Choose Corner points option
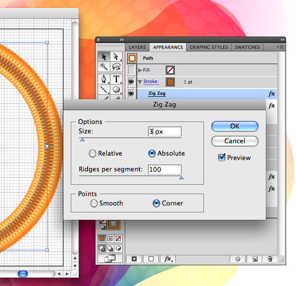Viewport: 296px width, 286px height. point(156,204)
